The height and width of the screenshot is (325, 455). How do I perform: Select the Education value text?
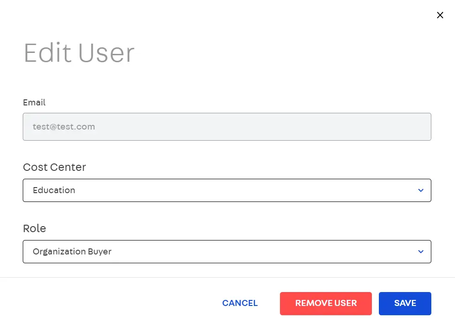click(54, 190)
